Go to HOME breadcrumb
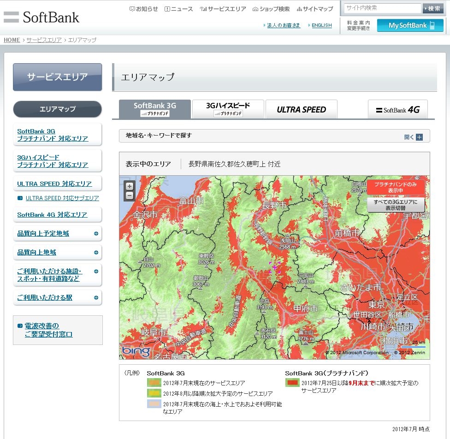Viewport: 450px width, 439px height. 12,40
